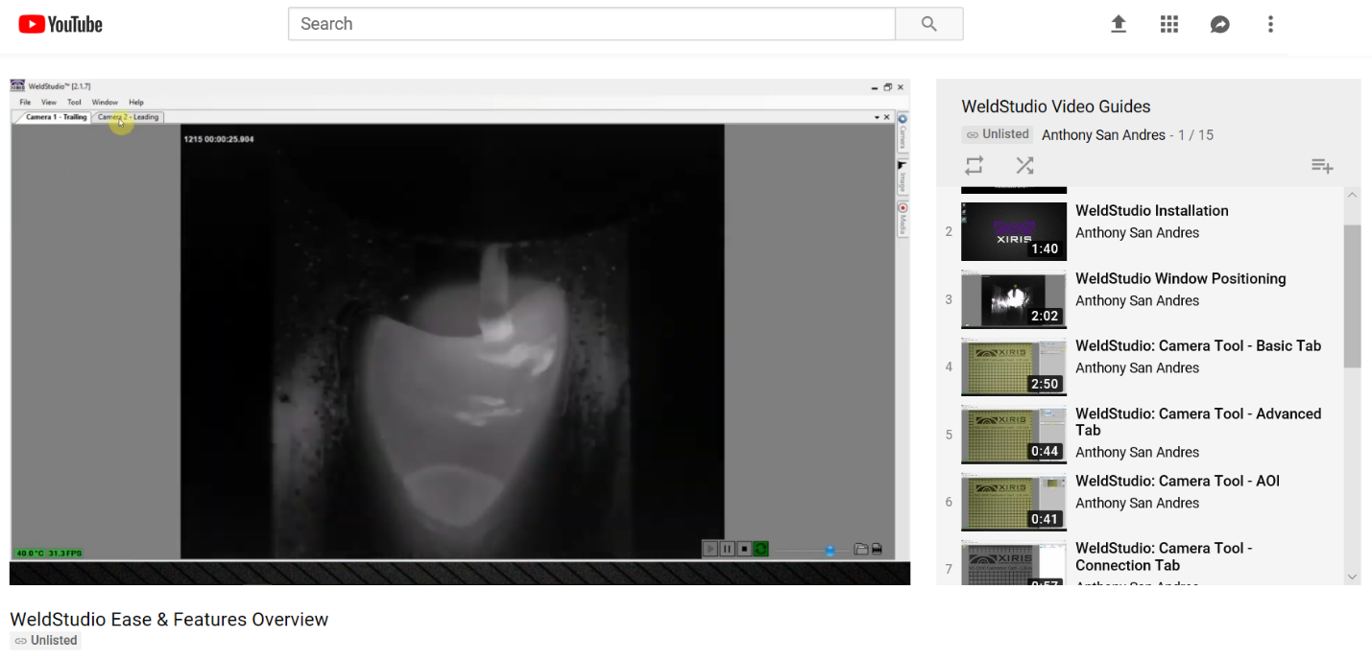This screenshot has width=1372, height=661.
Task: Open the YouTube home logo
Action: tap(60, 24)
